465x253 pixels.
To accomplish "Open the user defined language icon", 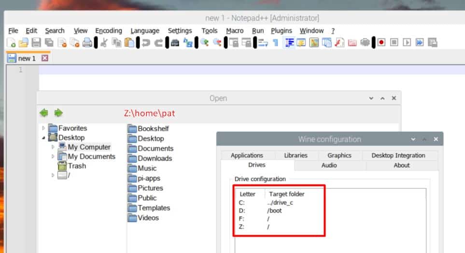I will 301,42.
